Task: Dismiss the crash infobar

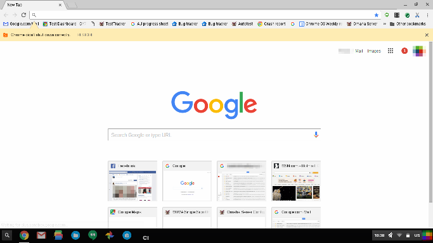Action: [x=427, y=35]
